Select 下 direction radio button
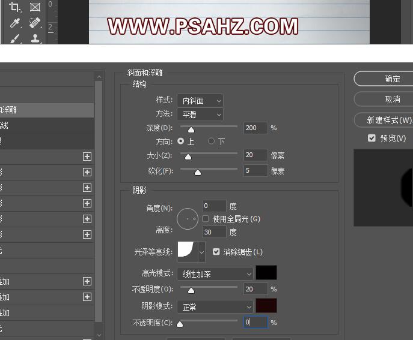 click(x=211, y=141)
